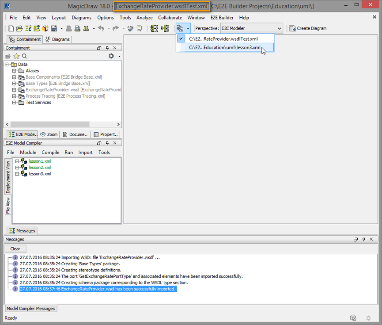
Task: Click the search magnifier in Containment panel
Action: [24, 56]
